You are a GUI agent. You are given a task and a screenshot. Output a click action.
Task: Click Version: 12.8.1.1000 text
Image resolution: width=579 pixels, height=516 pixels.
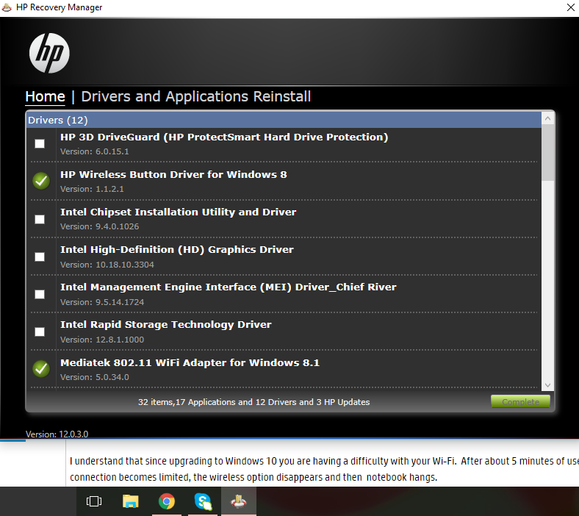click(102, 340)
